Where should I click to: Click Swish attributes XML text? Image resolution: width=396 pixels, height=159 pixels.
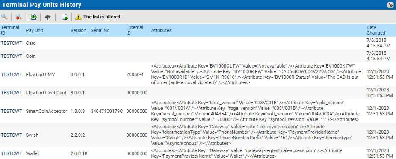(252, 135)
